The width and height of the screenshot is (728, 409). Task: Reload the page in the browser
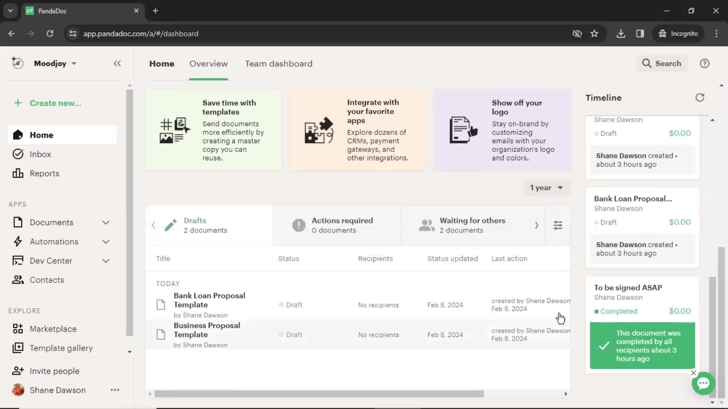click(50, 33)
